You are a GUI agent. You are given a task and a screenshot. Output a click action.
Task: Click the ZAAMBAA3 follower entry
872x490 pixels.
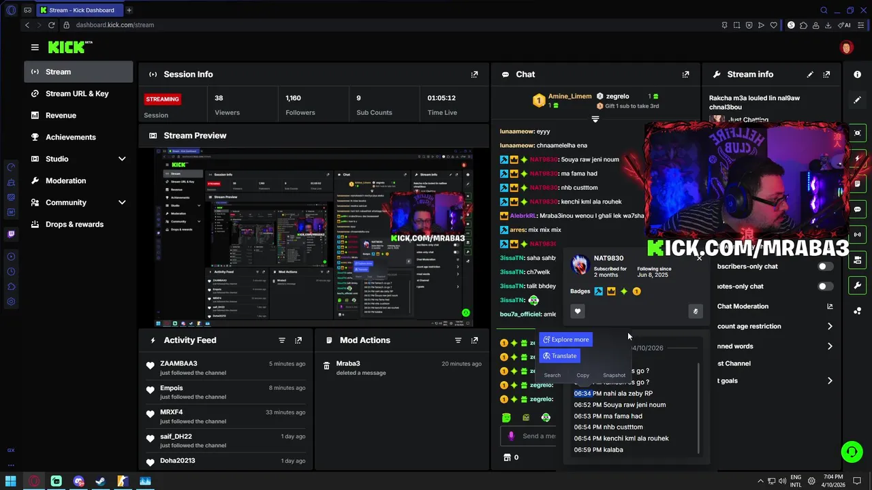coord(227,368)
